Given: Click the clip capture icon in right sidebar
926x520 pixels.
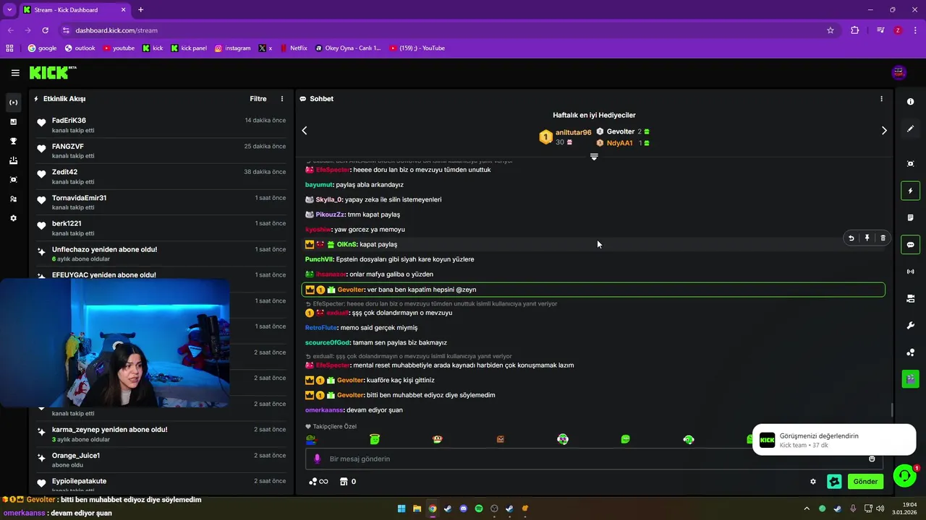Looking at the screenshot, I should pos(911,164).
